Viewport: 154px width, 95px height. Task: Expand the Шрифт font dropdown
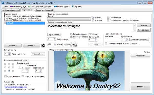(90, 19)
